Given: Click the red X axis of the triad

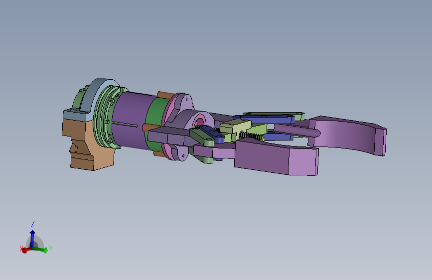Looking at the screenshot, I should coord(26,250).
